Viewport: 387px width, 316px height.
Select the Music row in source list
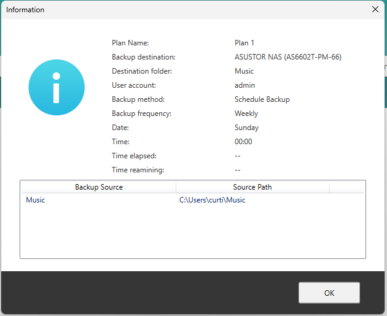pos(36,200)
